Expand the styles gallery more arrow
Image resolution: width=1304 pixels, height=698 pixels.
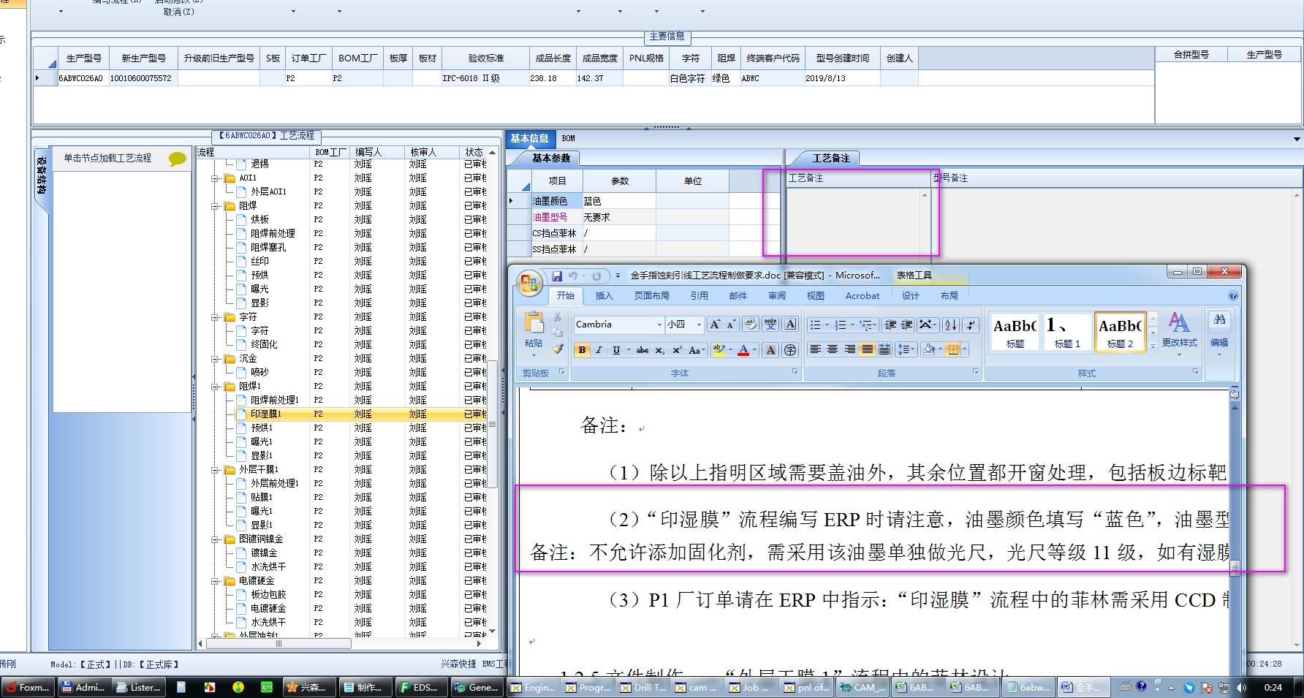pos(1153,346)
